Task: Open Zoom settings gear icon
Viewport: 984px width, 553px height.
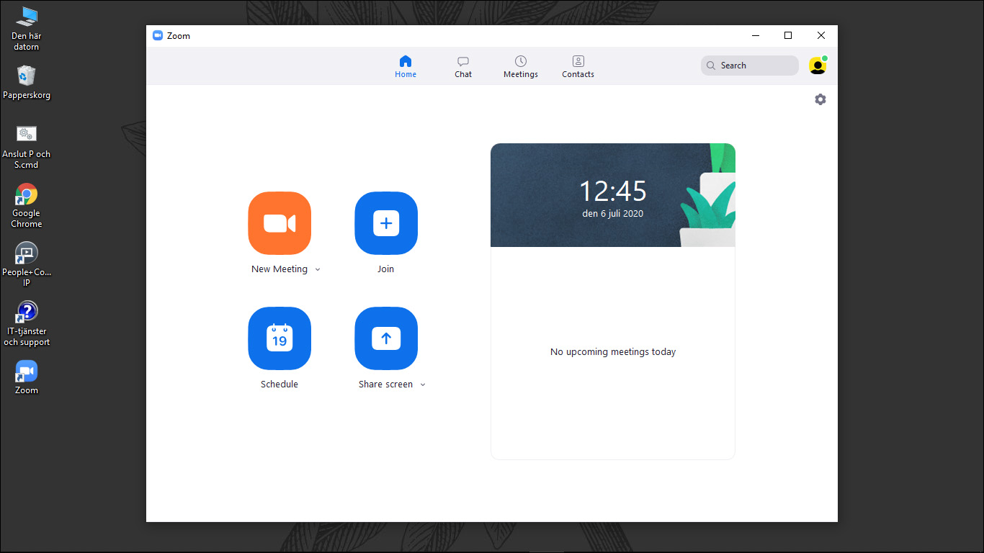Action: pos(820,99)
